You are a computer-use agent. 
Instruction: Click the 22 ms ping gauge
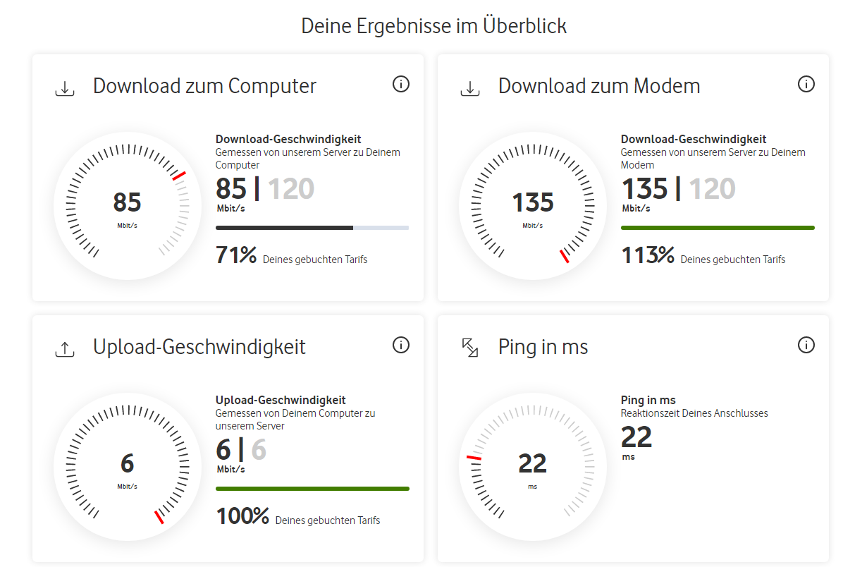[533, 468]
